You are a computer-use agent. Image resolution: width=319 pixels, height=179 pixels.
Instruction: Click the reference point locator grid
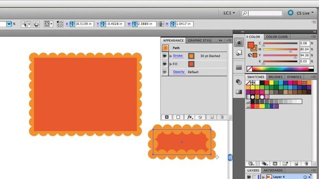tap(60, 24)
